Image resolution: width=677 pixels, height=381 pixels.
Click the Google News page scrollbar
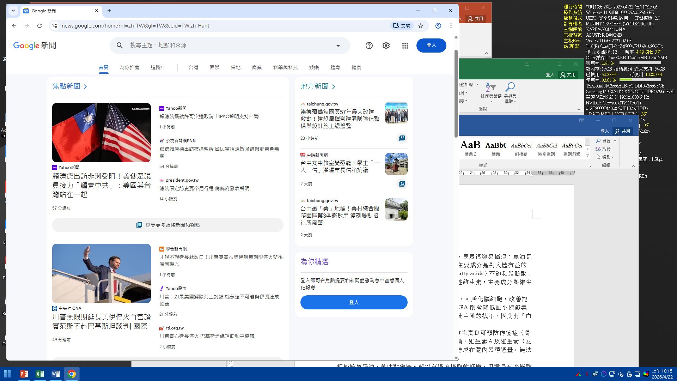tap(456, 93)
